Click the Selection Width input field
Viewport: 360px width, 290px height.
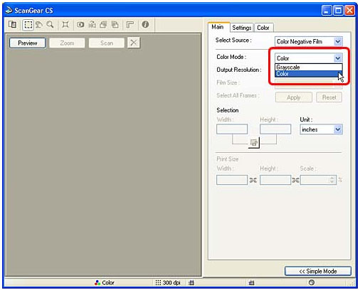(232, 129)
